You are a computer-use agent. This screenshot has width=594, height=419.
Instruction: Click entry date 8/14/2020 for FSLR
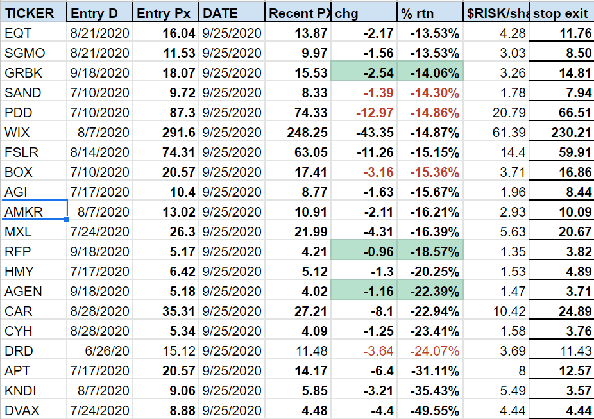click(99, 152)
